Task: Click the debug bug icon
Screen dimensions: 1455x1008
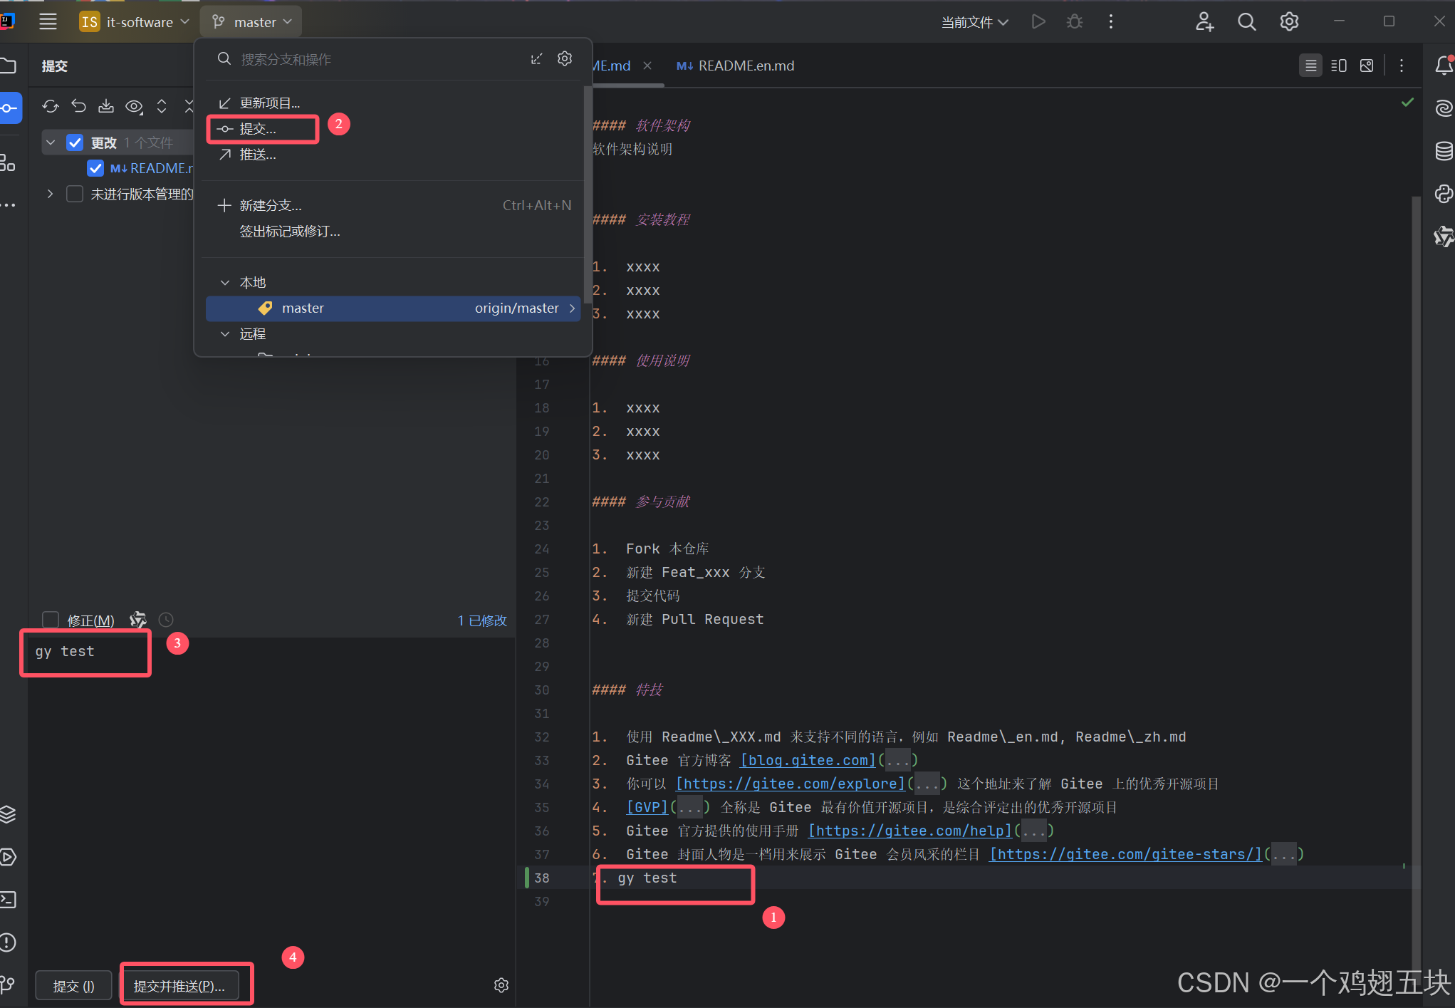Action: [x=1074, y=22]
